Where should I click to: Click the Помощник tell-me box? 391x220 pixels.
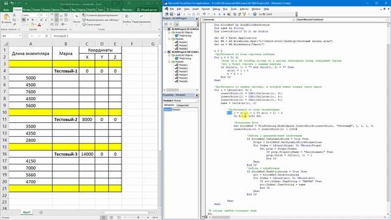[x=114, y=10]
